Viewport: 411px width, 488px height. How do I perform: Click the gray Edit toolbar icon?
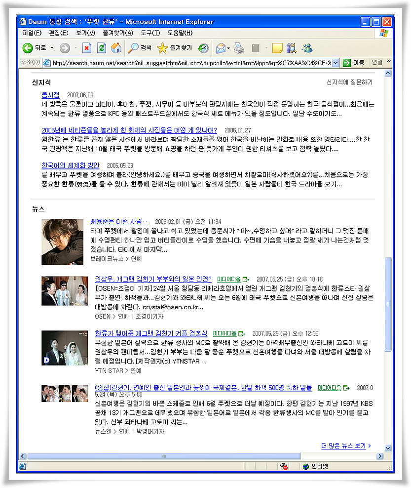tap(256, 48)
